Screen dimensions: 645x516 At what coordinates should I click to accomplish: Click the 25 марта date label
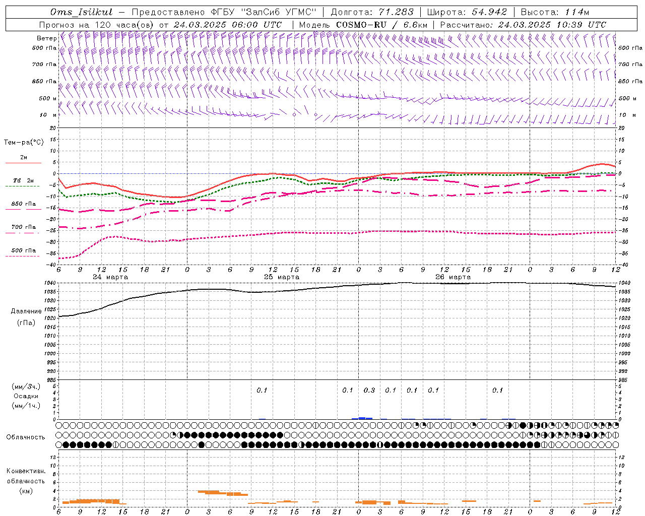(x=282, y=277)
